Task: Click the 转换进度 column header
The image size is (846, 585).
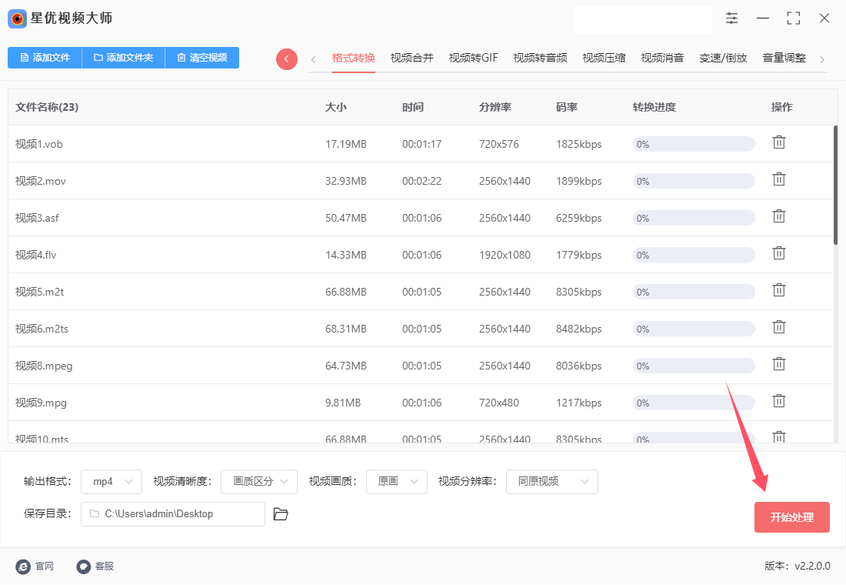Action: [654, 107]
